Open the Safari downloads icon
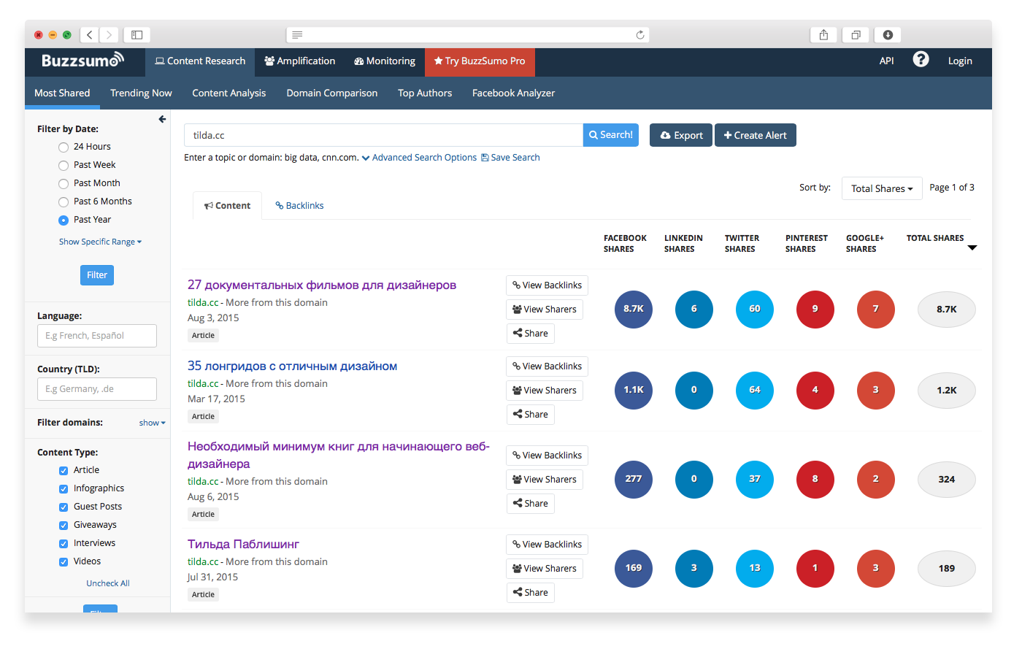This screenshot has width=1022, height=649. (x=888, y=35)
